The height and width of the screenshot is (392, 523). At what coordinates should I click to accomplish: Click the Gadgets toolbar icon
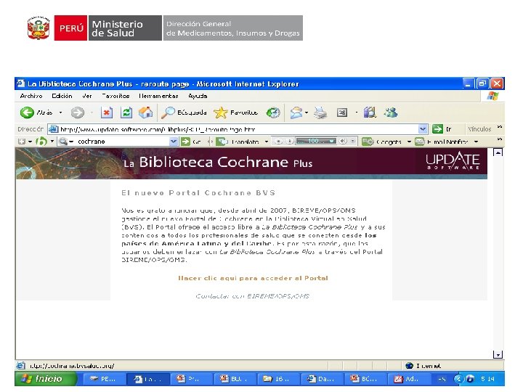pos(368,142)
